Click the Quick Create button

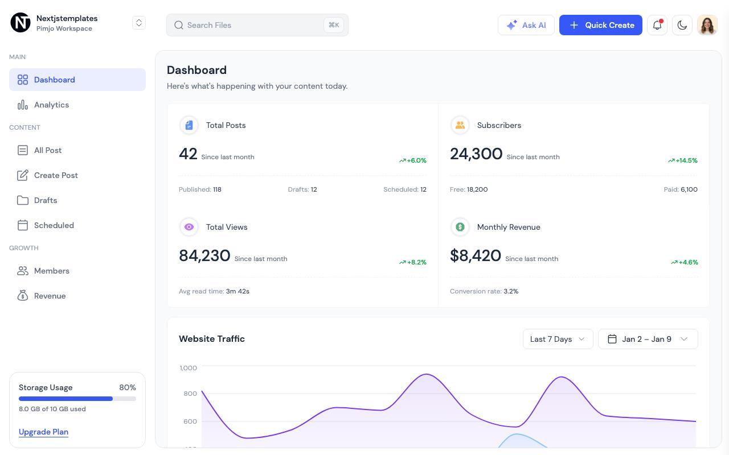(x=601, y=25)
